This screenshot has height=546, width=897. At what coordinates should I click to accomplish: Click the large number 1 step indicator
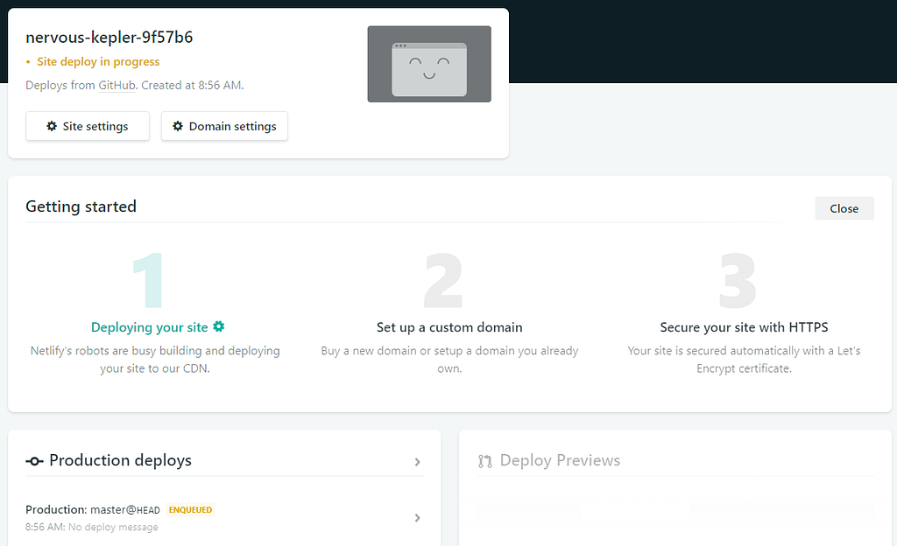[149, 280]
